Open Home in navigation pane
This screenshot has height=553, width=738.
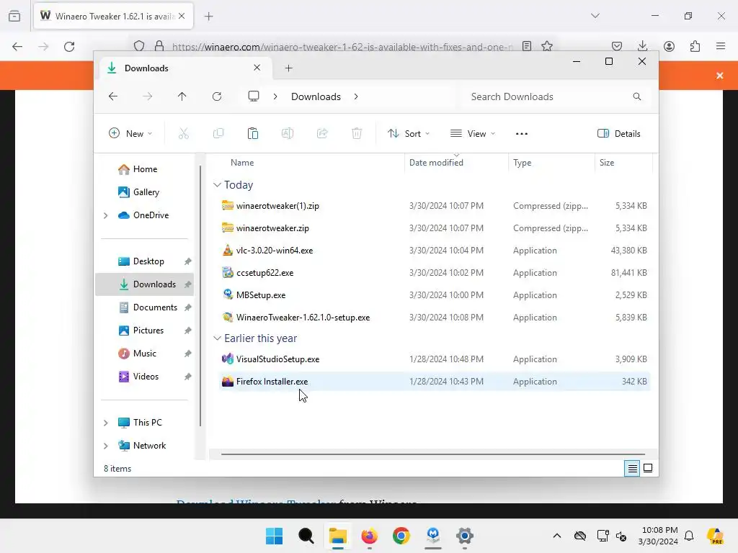[x=144, y=169]
